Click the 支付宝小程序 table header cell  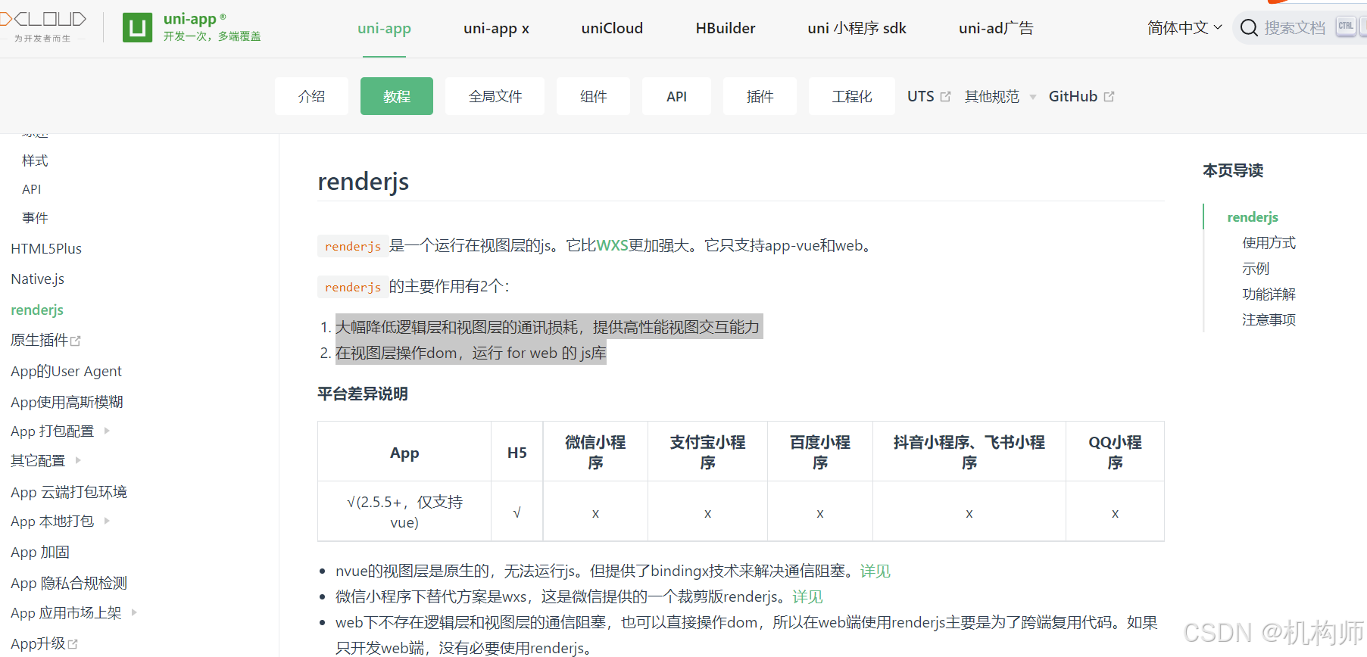707,452
